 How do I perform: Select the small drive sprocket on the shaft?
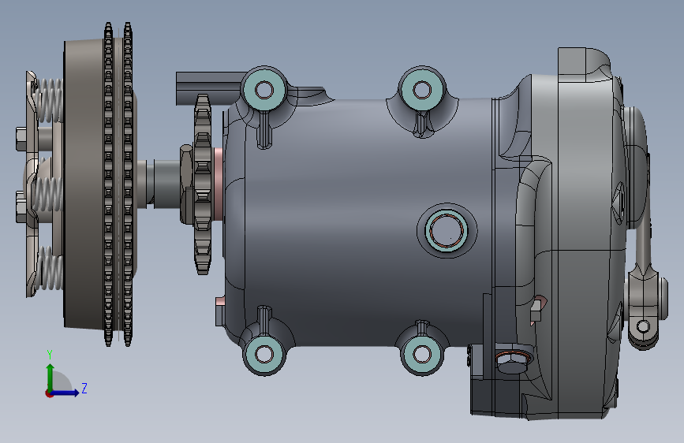coord(202,184)
